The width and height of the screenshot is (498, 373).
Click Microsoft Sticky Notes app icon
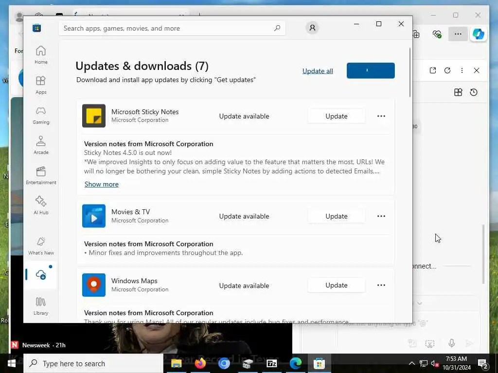point(94,116)
